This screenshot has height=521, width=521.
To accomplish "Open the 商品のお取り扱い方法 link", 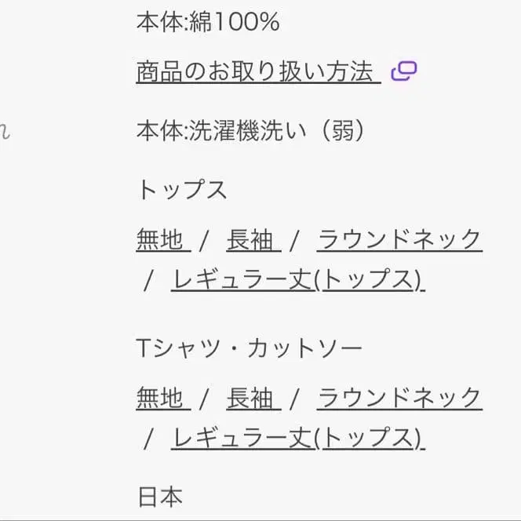I will click(x=255, y=72).
